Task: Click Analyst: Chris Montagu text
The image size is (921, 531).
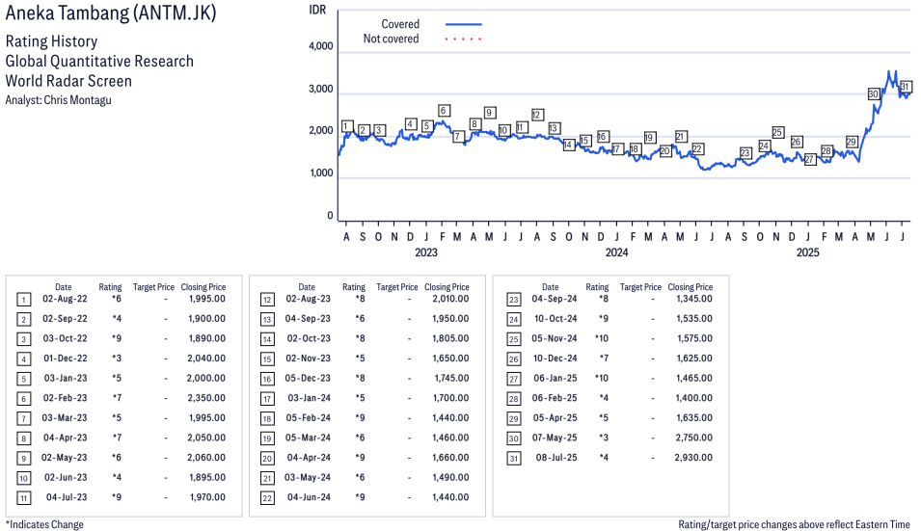Action: coord(58,100)
